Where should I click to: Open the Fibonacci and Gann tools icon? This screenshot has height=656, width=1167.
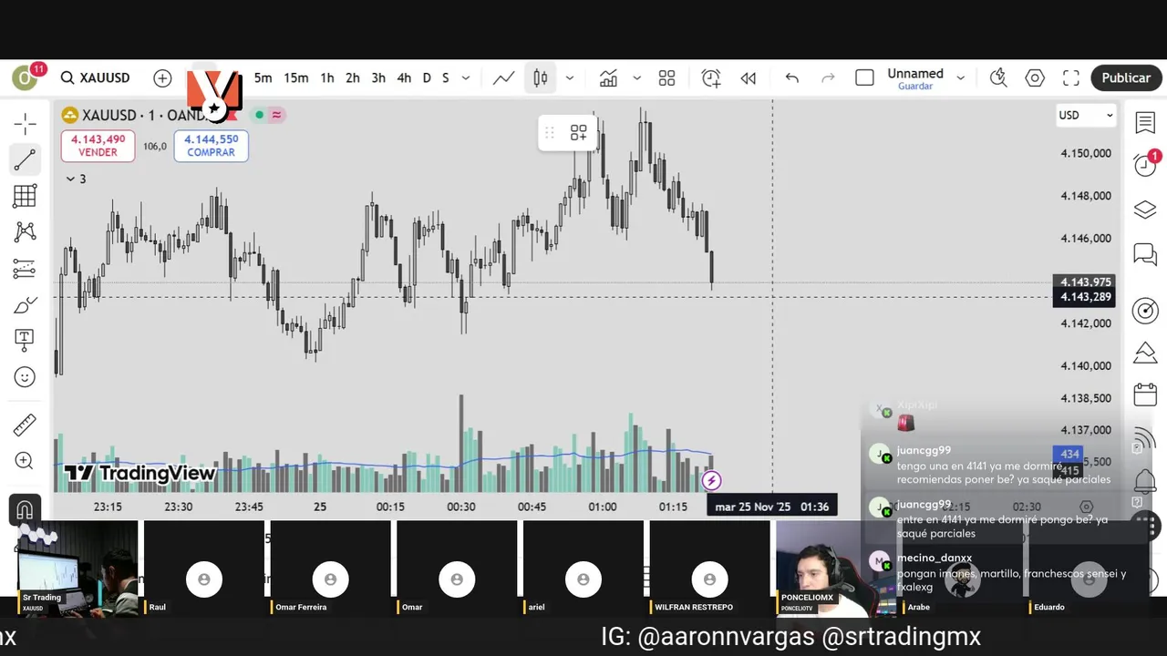pyautogui.click(x=25, y=196)
